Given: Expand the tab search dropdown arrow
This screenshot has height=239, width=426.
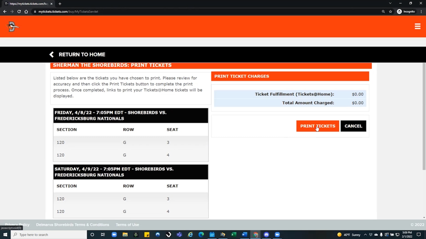Looking at the screenshot, I should (x=390, y=3).
